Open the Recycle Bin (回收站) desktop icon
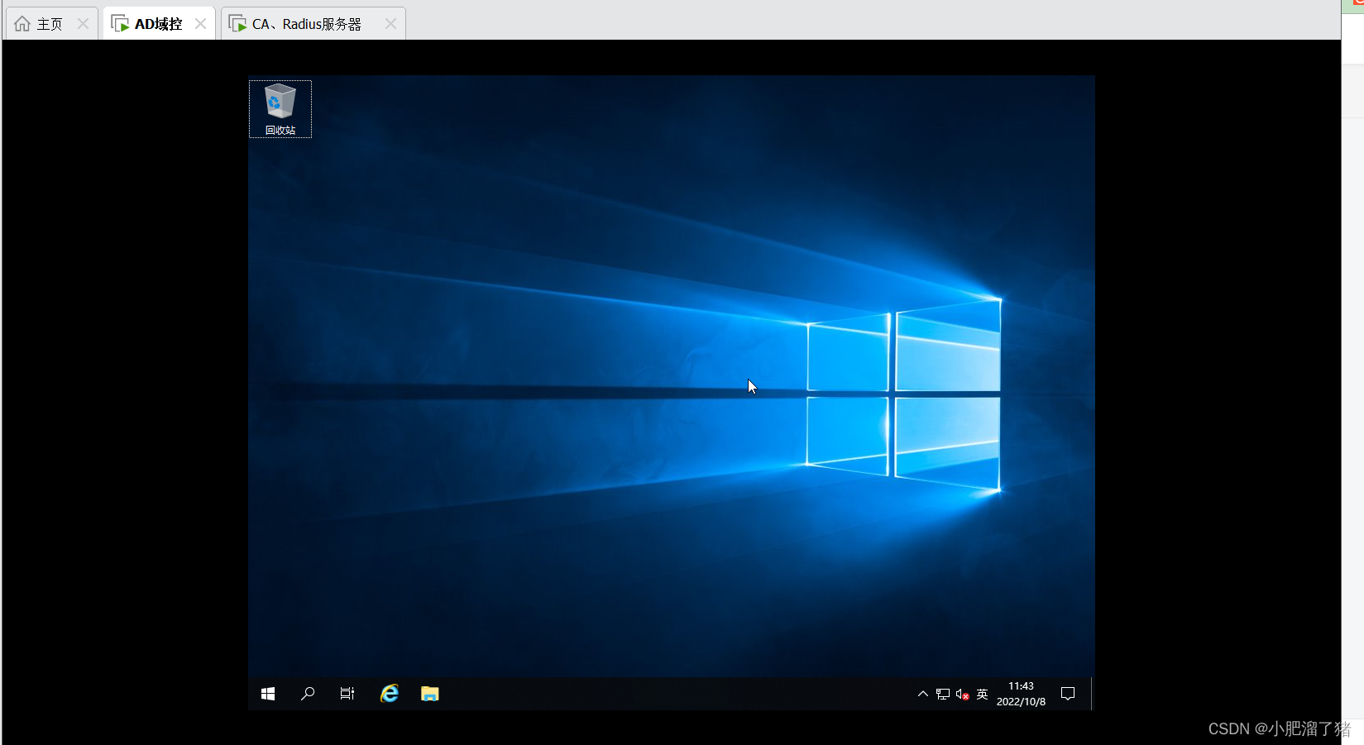 click(x=280, y=109)
